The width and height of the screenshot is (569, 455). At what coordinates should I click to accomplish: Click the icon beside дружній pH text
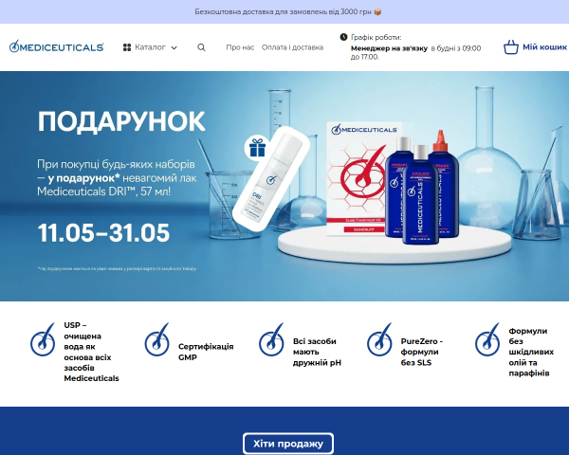point(271,339)
